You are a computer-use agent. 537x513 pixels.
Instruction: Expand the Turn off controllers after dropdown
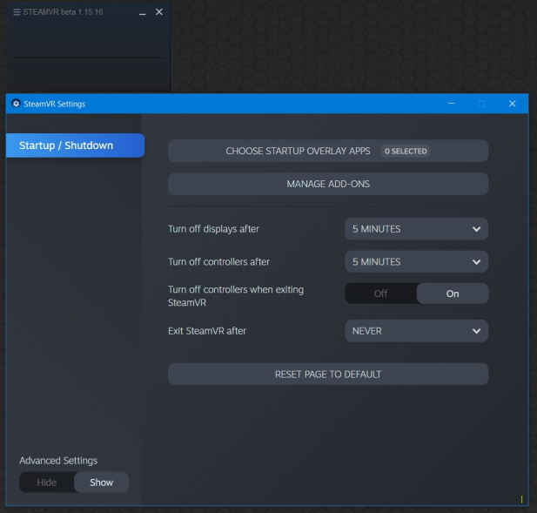tap(416, 261)
